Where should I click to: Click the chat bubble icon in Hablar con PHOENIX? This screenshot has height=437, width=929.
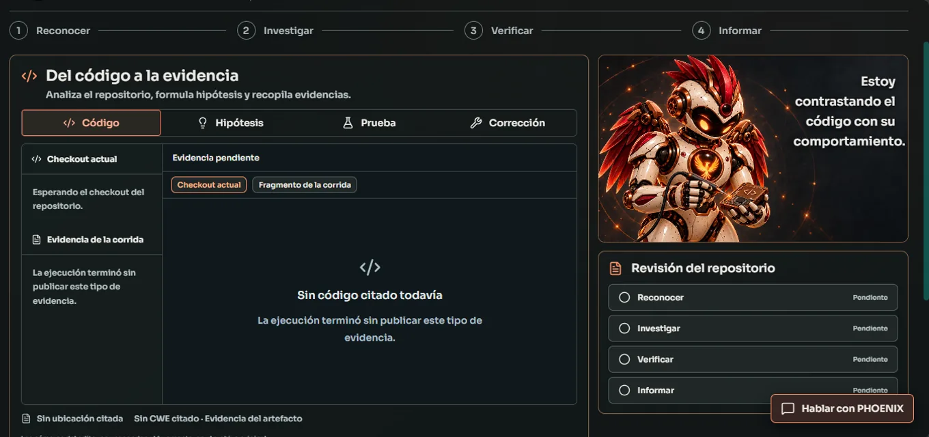[788, 409]
